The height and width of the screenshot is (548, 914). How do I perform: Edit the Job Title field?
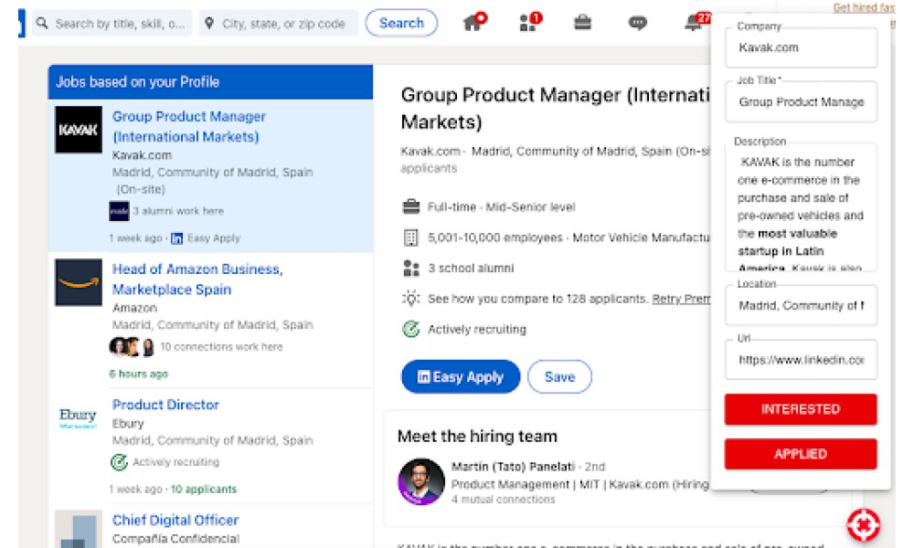(x=801, y=102)
